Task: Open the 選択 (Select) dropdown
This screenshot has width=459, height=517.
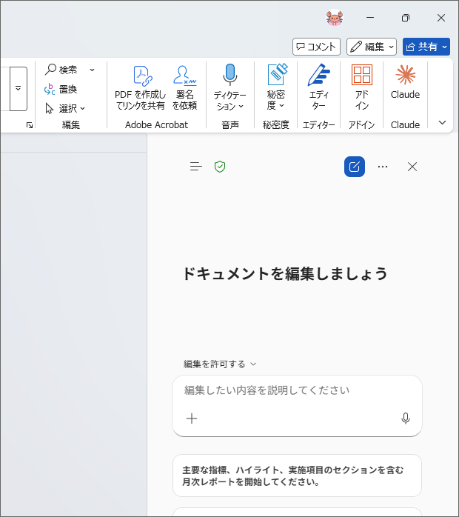Action: click(65, 108)
